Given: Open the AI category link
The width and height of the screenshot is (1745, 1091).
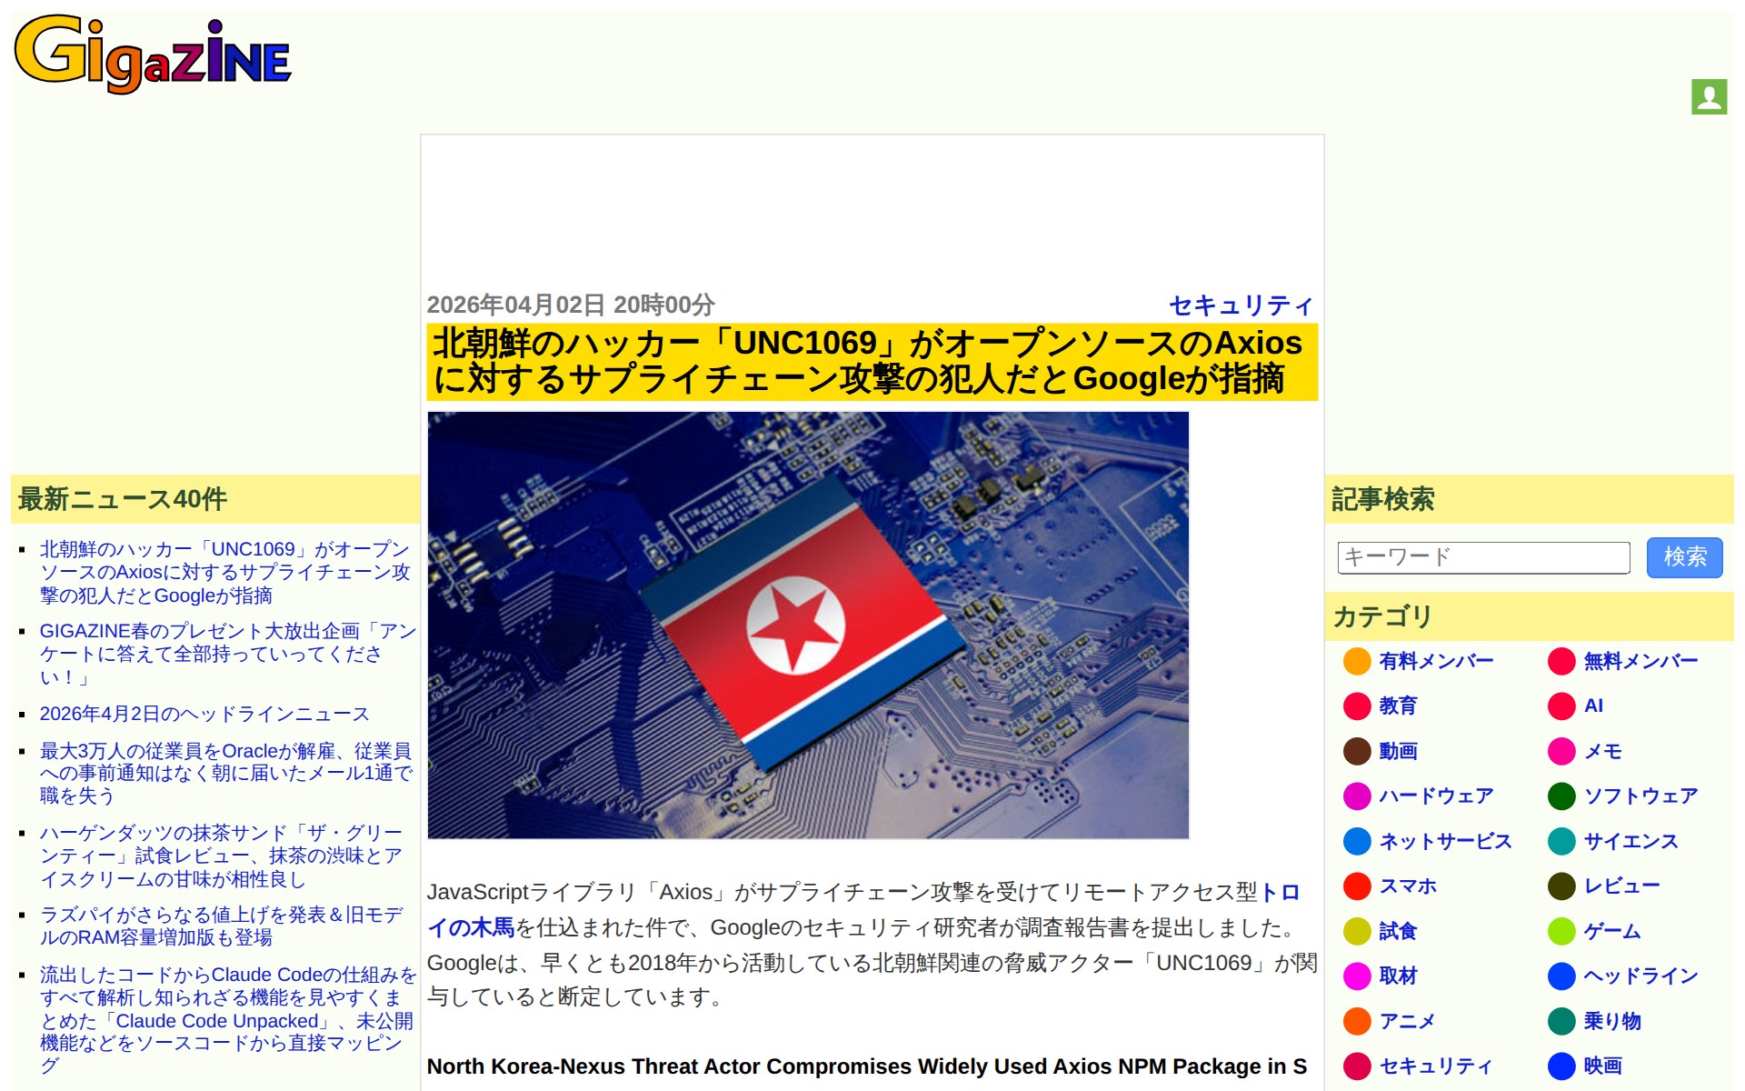Looking at the screenshot, I should point(1593,706).
